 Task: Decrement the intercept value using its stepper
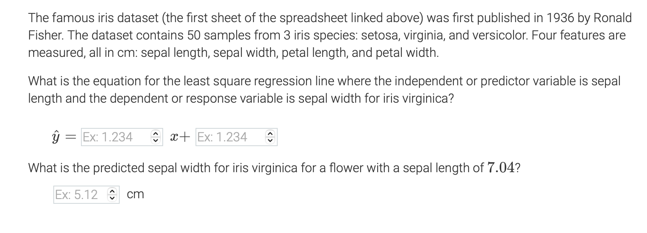point(270,140)
